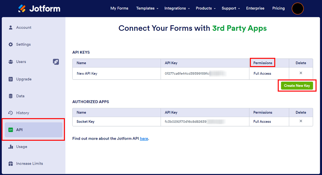Click the Jotform logo icon

(22, 9)
